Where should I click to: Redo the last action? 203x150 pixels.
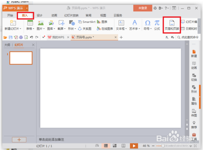click(x=37, y=37)
